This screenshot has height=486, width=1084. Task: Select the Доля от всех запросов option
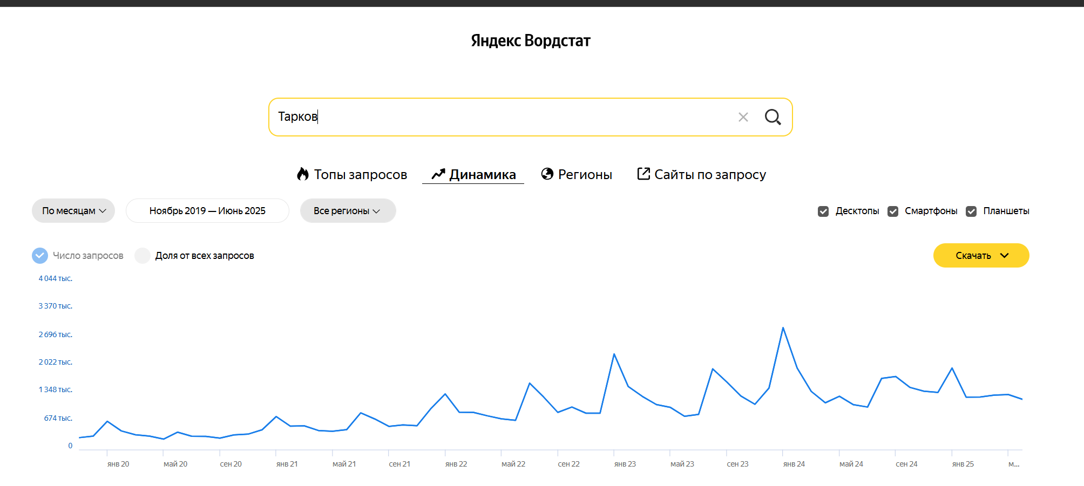143,256
